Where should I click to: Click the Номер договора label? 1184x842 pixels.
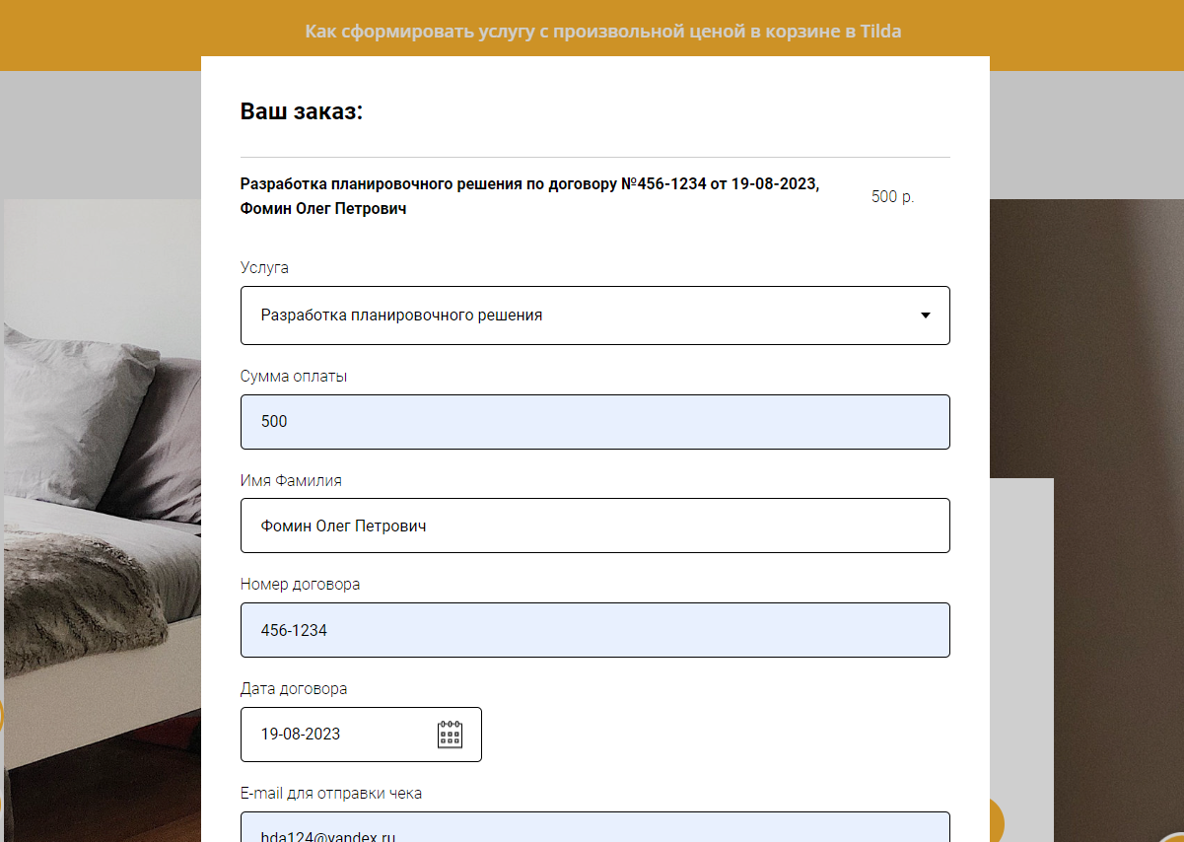coord(300,584)
